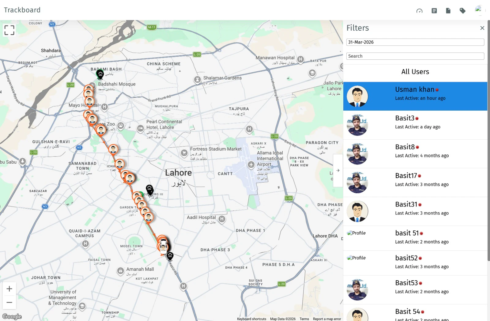Screen dimensions: 490x321
Task: Click the Manawan Hospital H marker
Action: tap(301, 59)
